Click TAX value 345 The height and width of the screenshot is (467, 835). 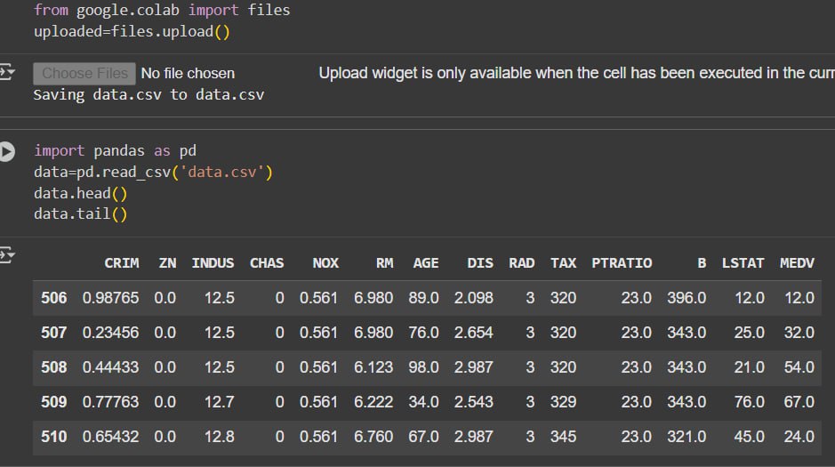(x=564, y=437)
